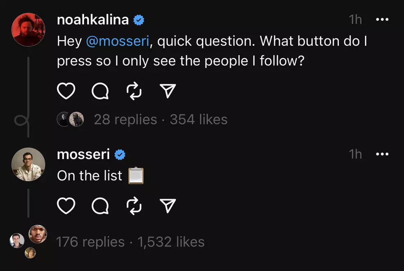Open more options menu on mosseri's reply

(381, 154)
